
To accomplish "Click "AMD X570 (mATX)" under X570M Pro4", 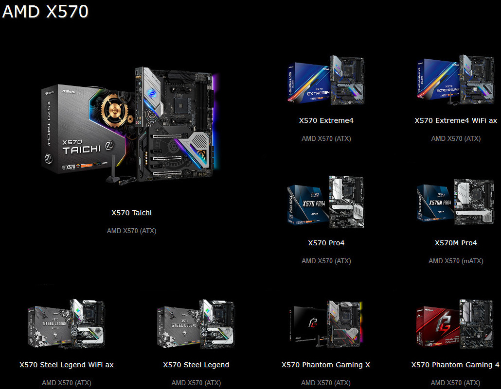I will (456, 261).
